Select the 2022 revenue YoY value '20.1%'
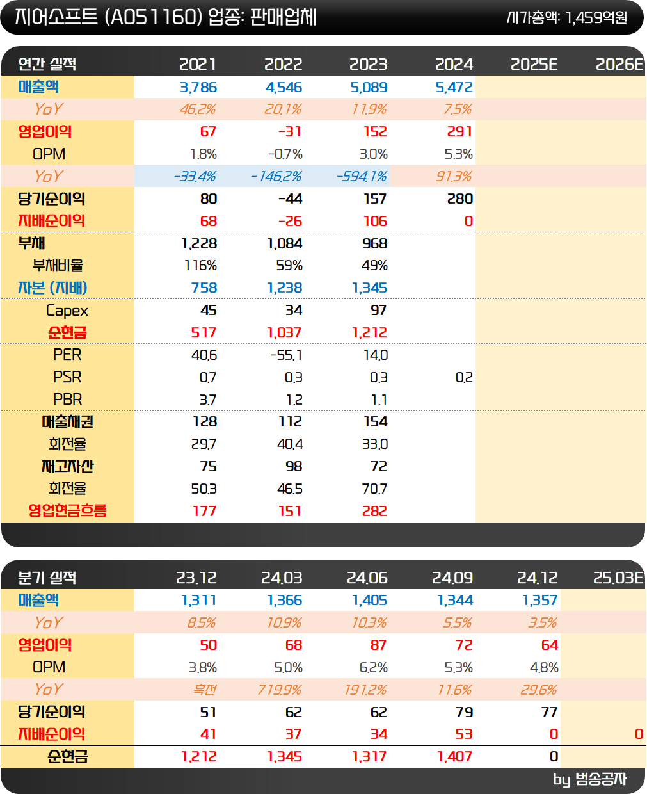The height and width of the screenshot is (794, 647). [283, 109]
